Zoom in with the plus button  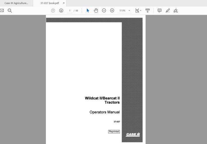[112, 10]
